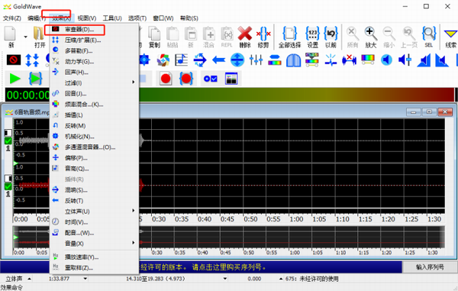Image resolution: width=458 pixels, height=291 pixels.
Task: Click the lower channel black-white square toggle
Action: pos(8,178)
